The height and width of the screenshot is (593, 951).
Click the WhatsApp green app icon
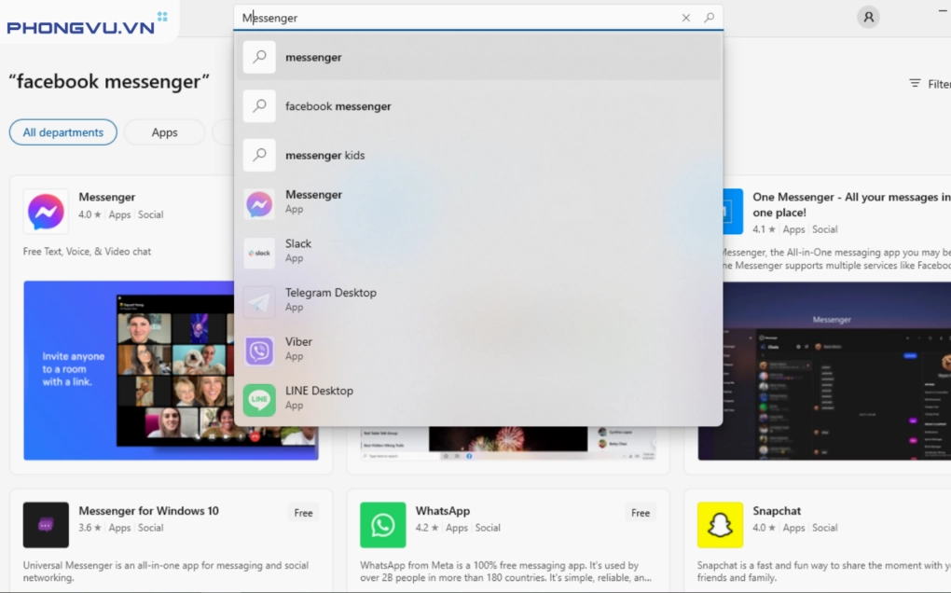pos(382,525)
